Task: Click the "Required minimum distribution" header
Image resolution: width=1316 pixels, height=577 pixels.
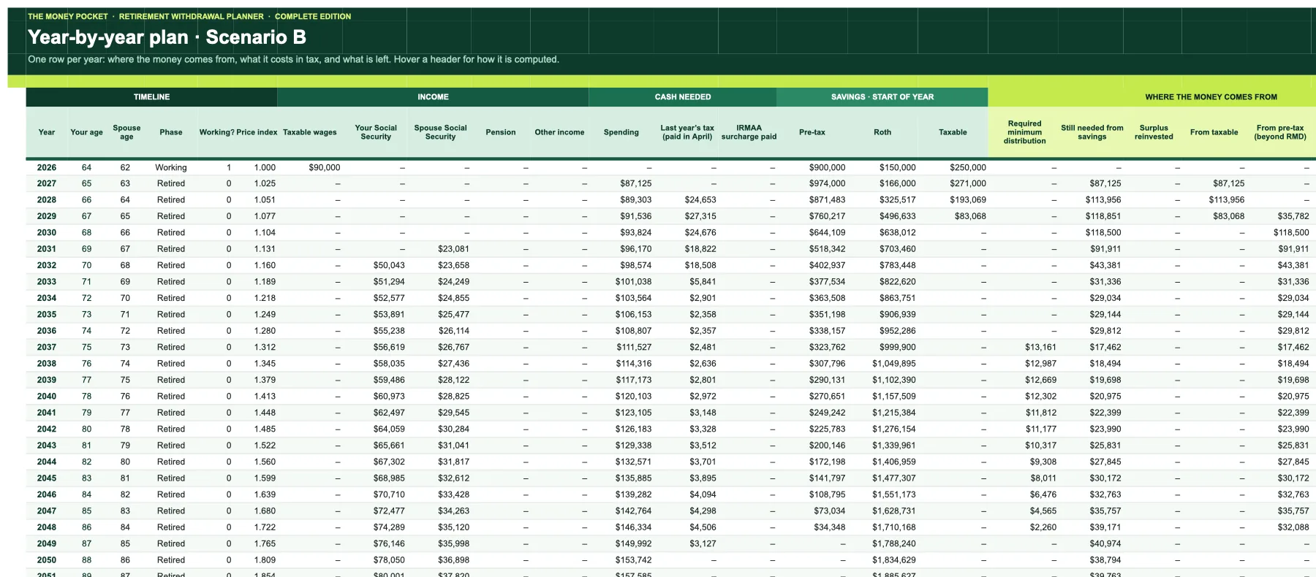Action: tap(1024, 132)
